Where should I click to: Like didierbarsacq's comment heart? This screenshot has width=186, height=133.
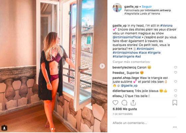176,90
